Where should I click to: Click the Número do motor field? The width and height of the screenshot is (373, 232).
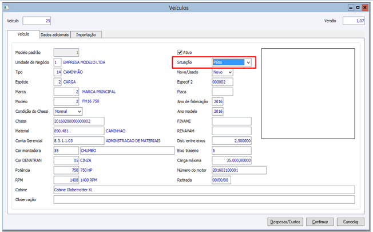point(239,170)
